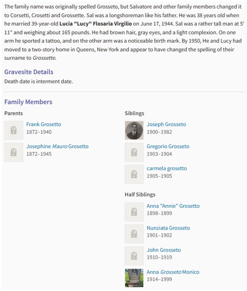Viewport: 247px width, 291px height.
Task: Open Gregorio Grosseto's memorial link
Action: (x=168, y=146)
